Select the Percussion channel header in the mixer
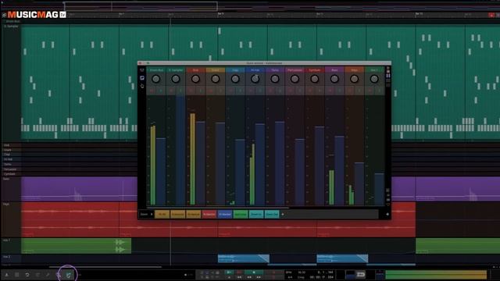The width and height of the screenshot is (500, 281). (295, 70)
